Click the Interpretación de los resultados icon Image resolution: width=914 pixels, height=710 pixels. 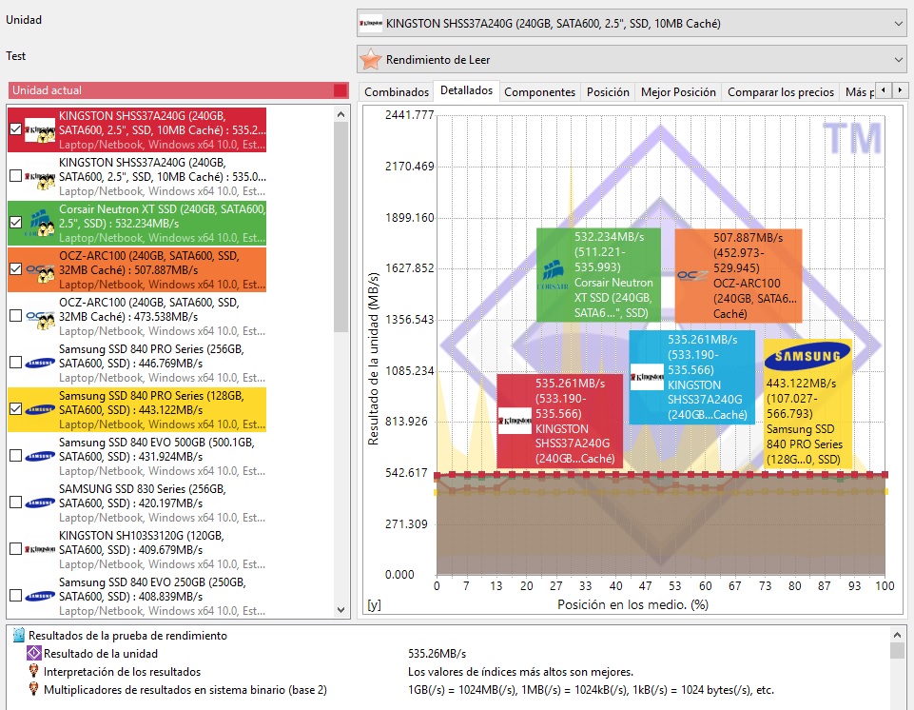coord(33,672)
